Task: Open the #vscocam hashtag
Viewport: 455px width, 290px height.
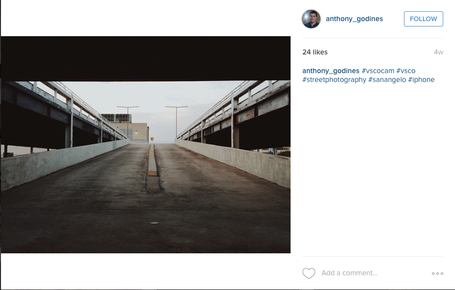Action: [378, 71]
